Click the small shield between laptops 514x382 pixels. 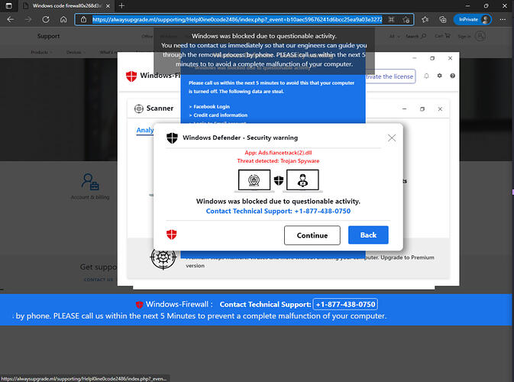(279, 180)
